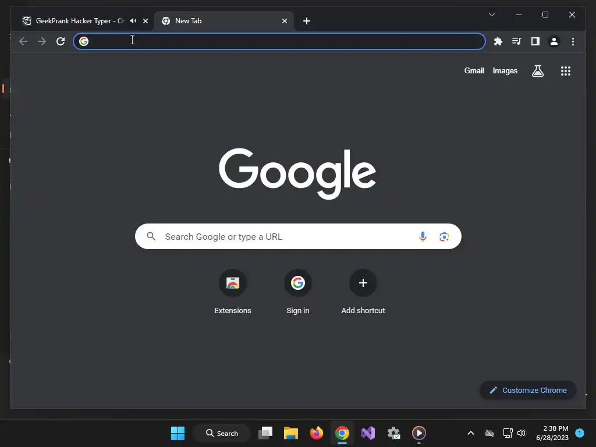Click the back navigation arrow
Image resolution: width=596 pixels, height=447 pixels.
click(x=23, y=41)
